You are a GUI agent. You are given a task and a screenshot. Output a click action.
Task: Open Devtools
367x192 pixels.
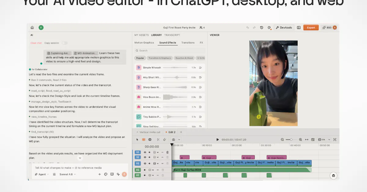coord(284,27)
